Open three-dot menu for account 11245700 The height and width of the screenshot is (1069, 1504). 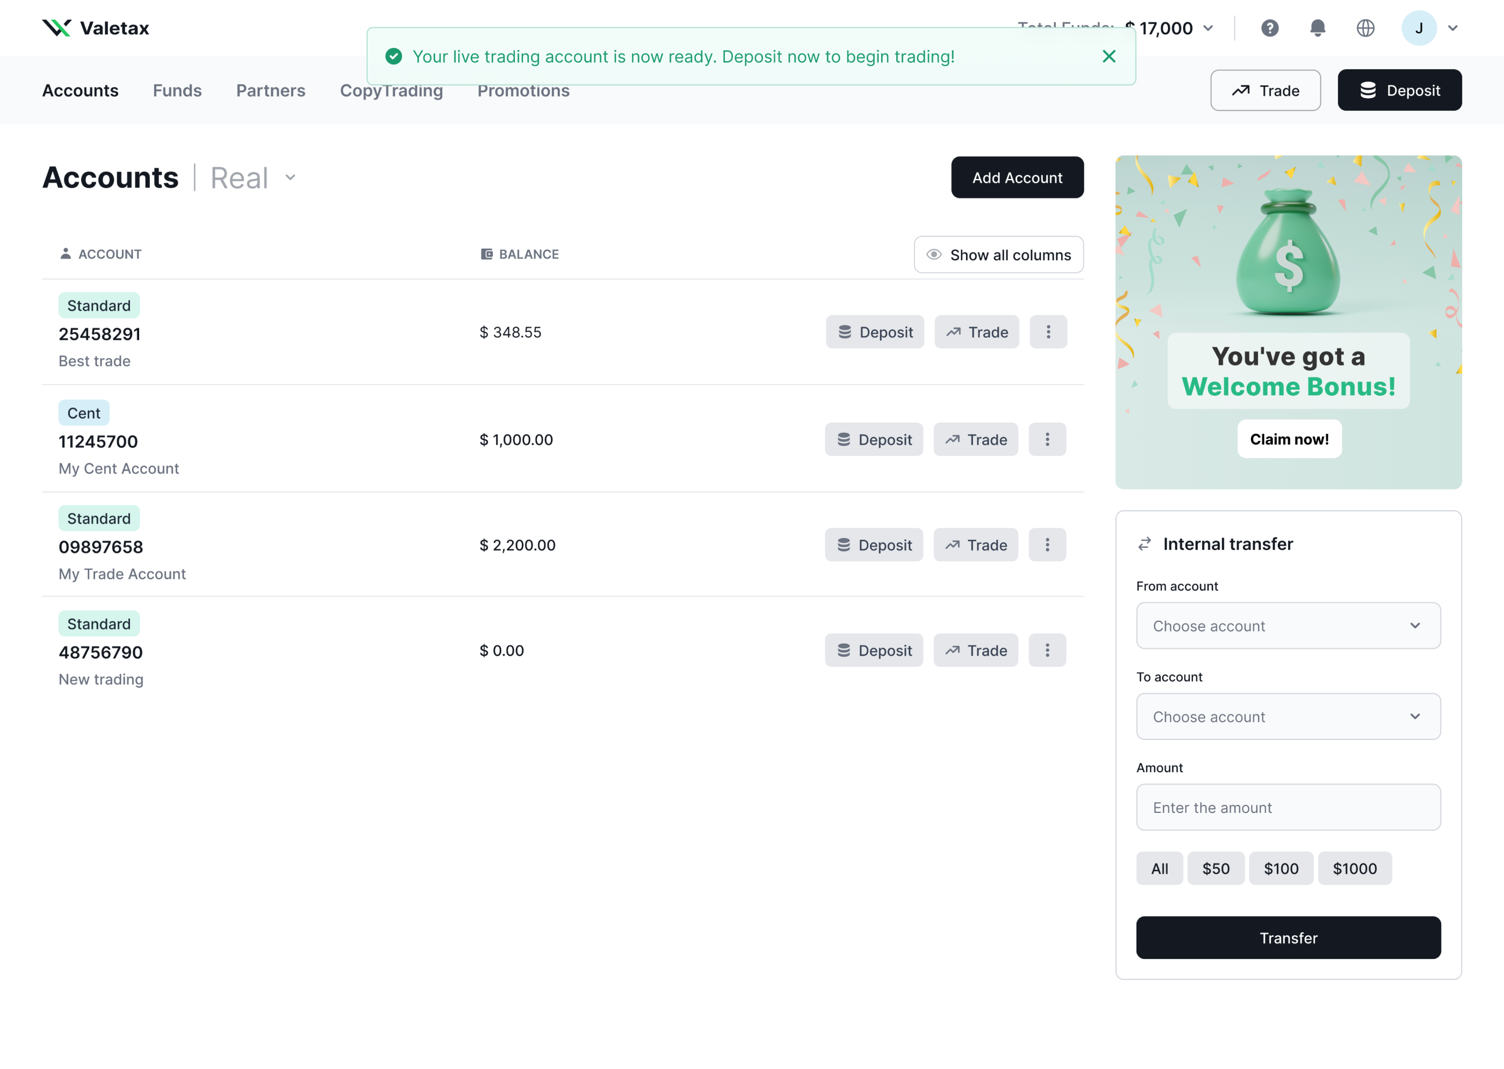tap(1047, 439)
